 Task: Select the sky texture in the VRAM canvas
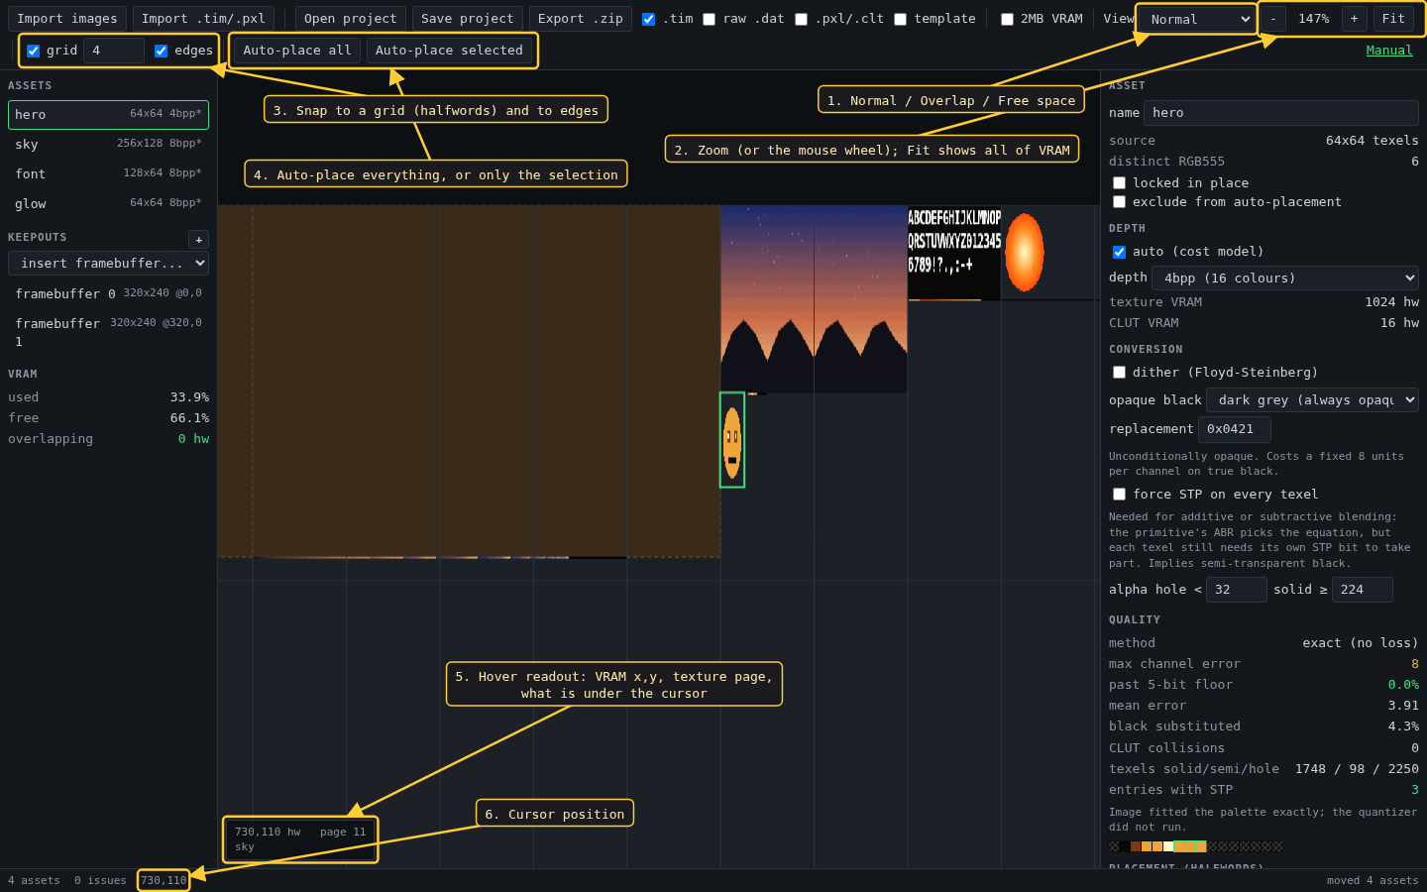(x=814, y=299)
